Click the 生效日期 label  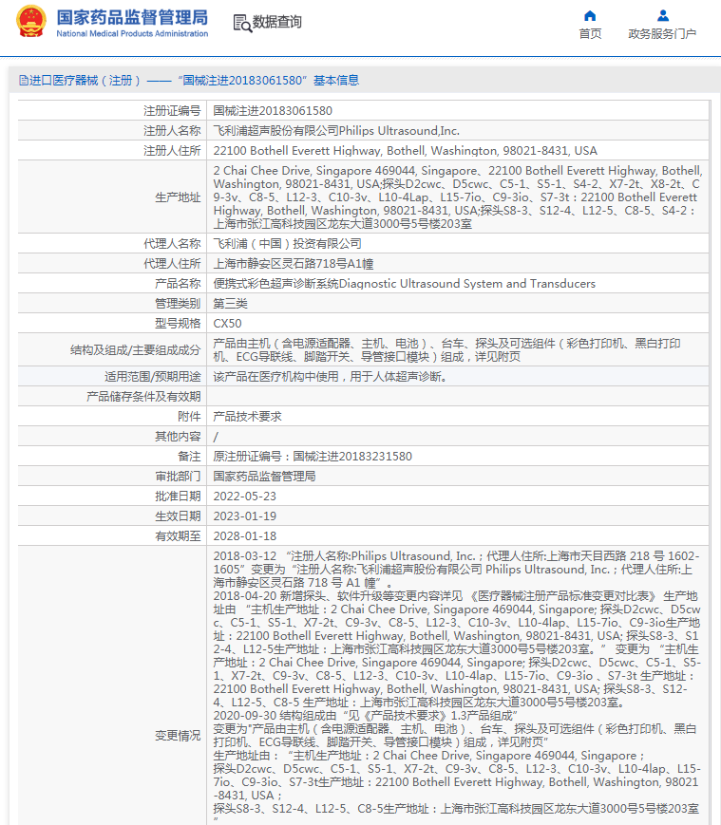click(178, 516)
